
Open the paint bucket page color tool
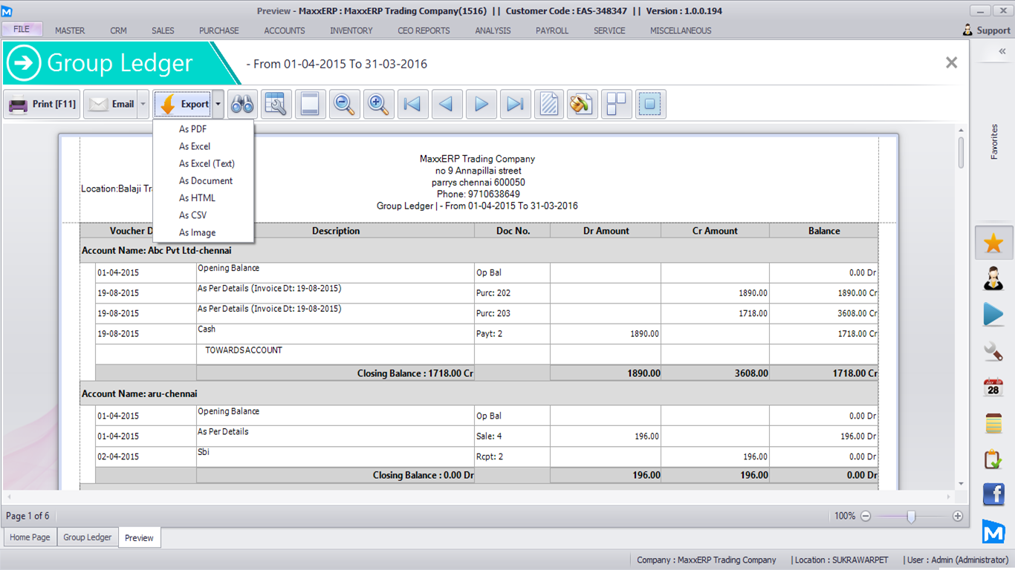(582, 105)
